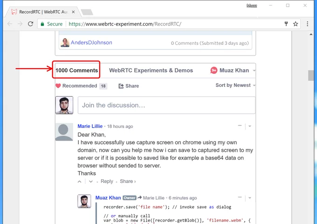Minimize the Chrome window
The image size is (317, 224).
270,6
